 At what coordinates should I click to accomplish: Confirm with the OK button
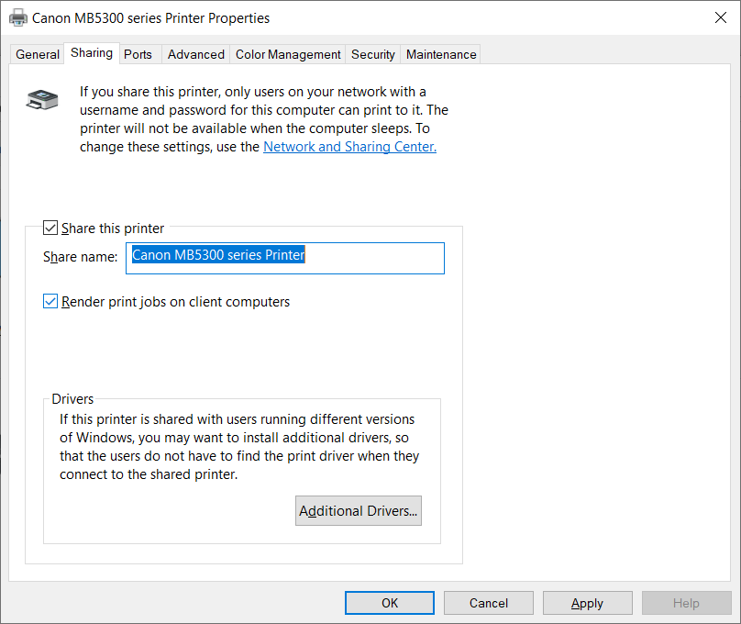(x=390, y=603)
